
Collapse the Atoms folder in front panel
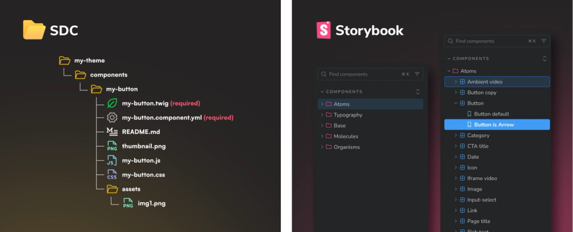[x=449, y=71]
